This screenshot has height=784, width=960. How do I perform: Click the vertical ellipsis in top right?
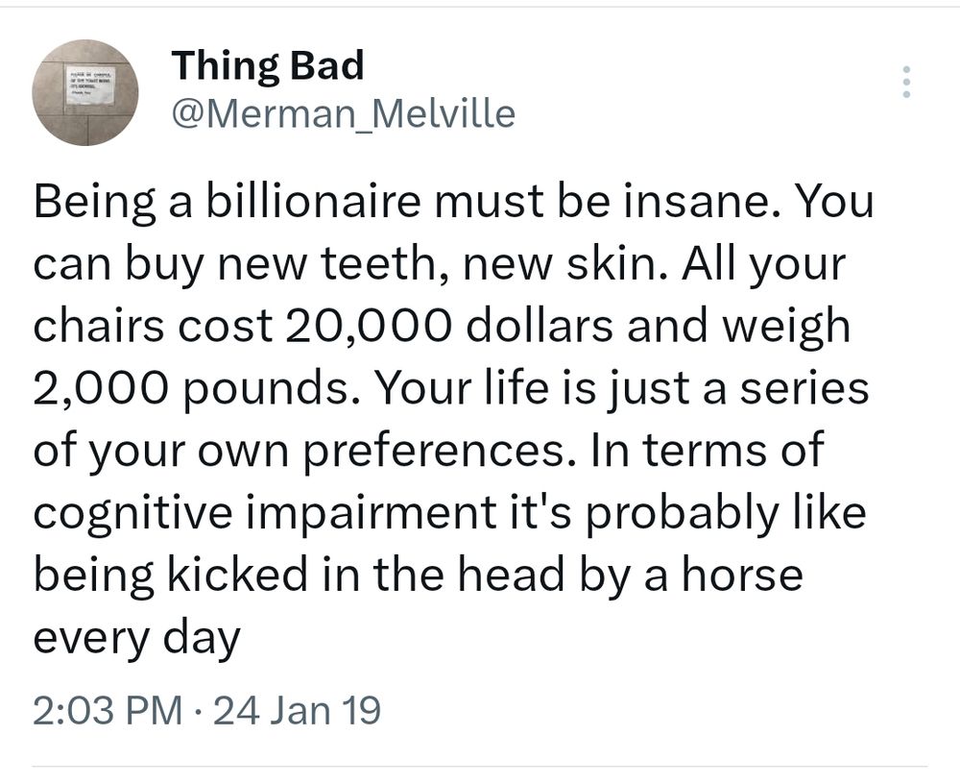coord(907,82)
